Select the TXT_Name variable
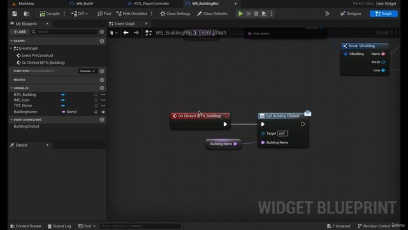 [23, 105]
